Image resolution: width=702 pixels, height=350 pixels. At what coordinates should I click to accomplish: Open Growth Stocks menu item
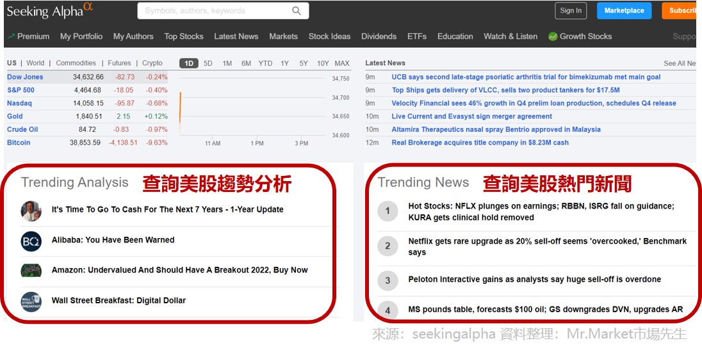click(585, 36)
